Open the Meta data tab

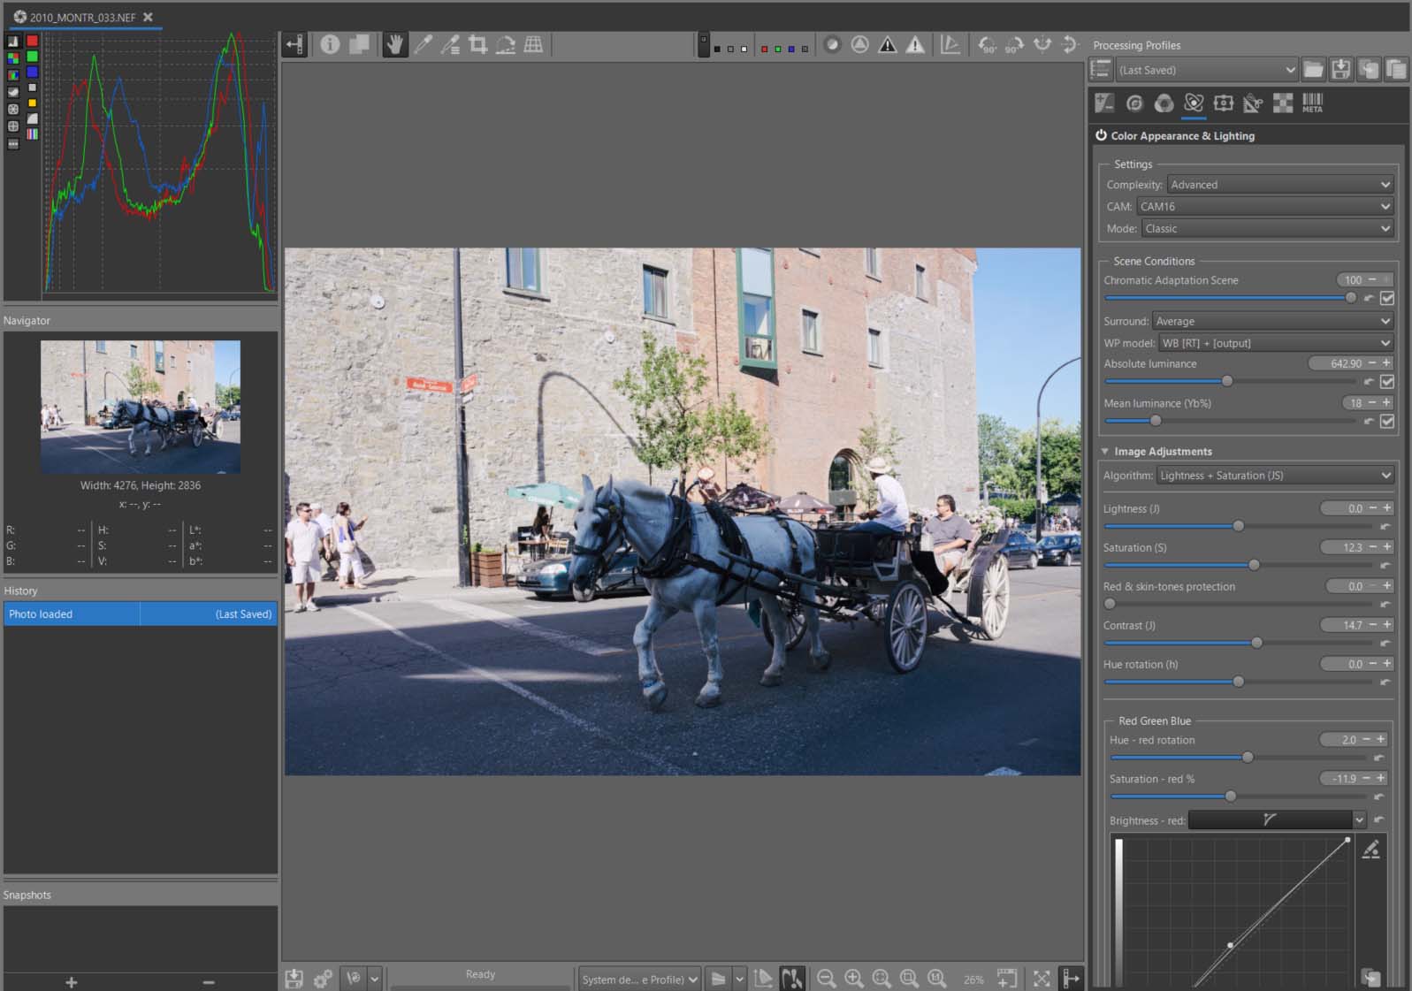[x=1312, y=103]
